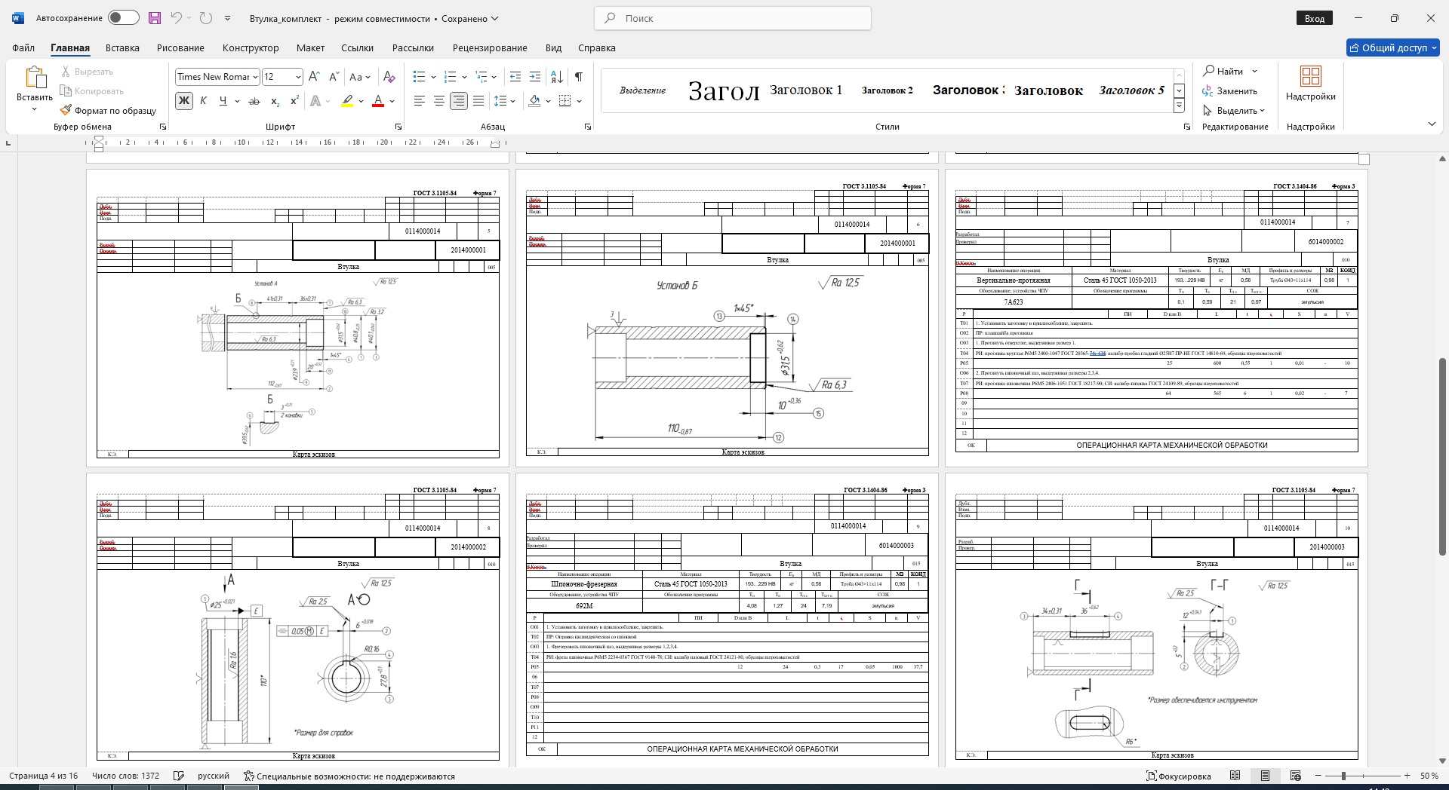
Task: Click the Format Painter brush icon
Action: click(66, 111)
